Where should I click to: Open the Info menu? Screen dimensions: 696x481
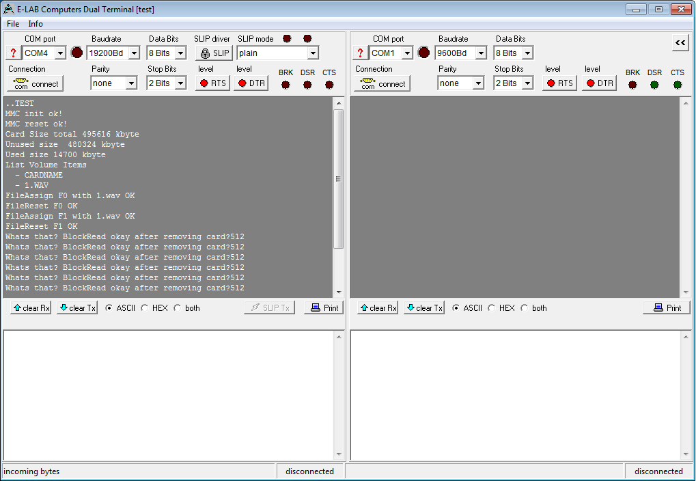pos(36,23)
